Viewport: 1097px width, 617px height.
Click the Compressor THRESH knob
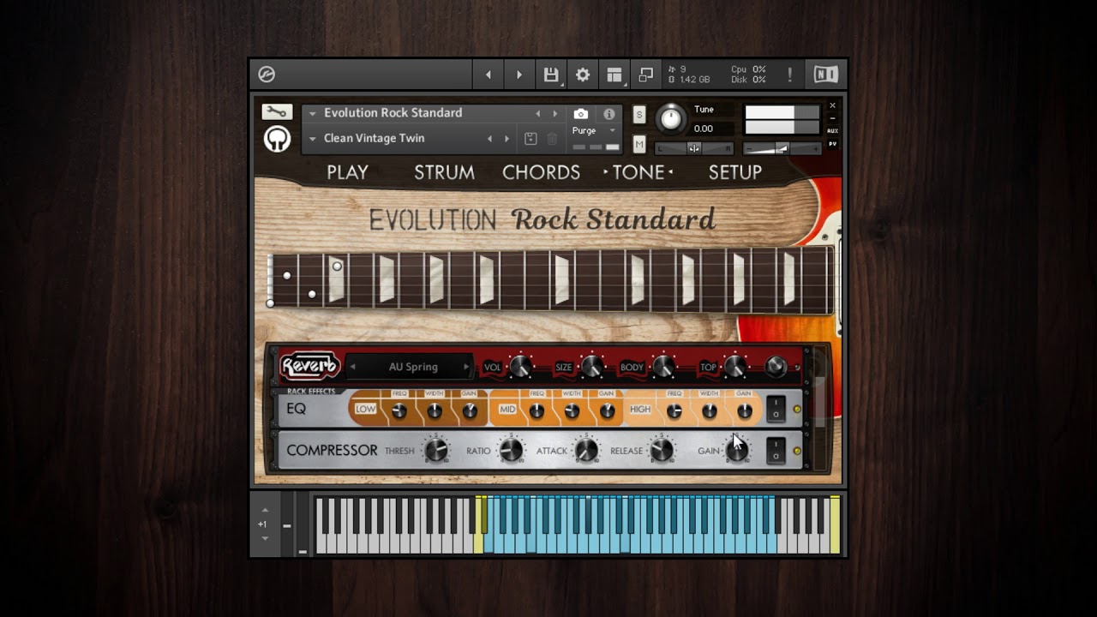[436, 450]
